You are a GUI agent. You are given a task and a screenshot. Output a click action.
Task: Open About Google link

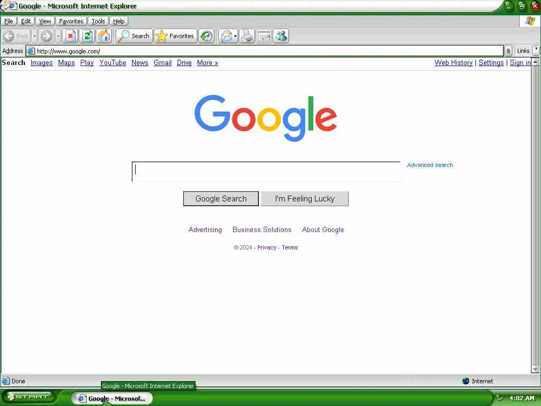(323, 229)
